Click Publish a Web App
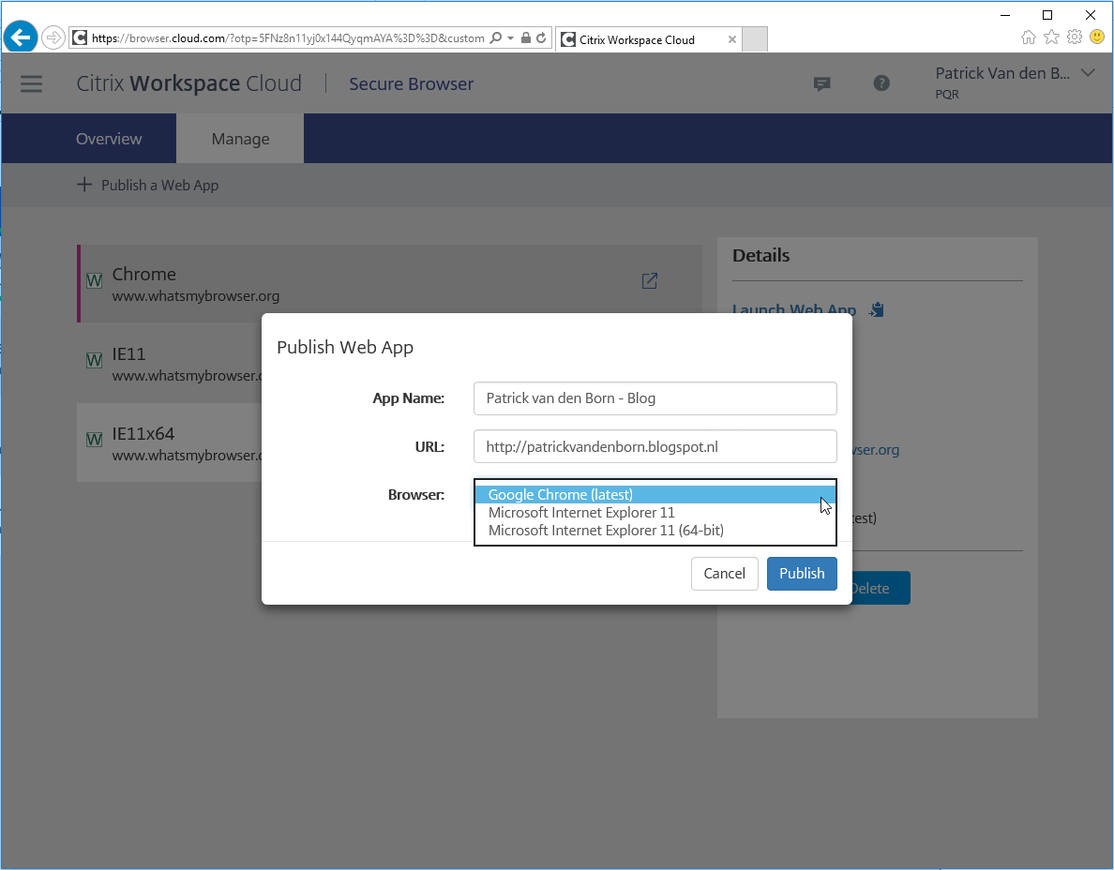Image resolution: width=1114 pixels, height=870 pixels. click(148, 186)
